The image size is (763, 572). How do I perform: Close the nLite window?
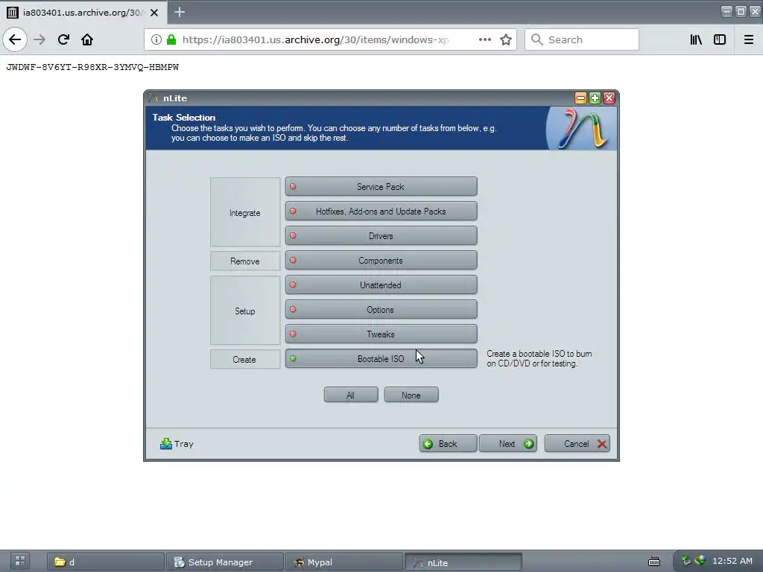pos(609,98)
